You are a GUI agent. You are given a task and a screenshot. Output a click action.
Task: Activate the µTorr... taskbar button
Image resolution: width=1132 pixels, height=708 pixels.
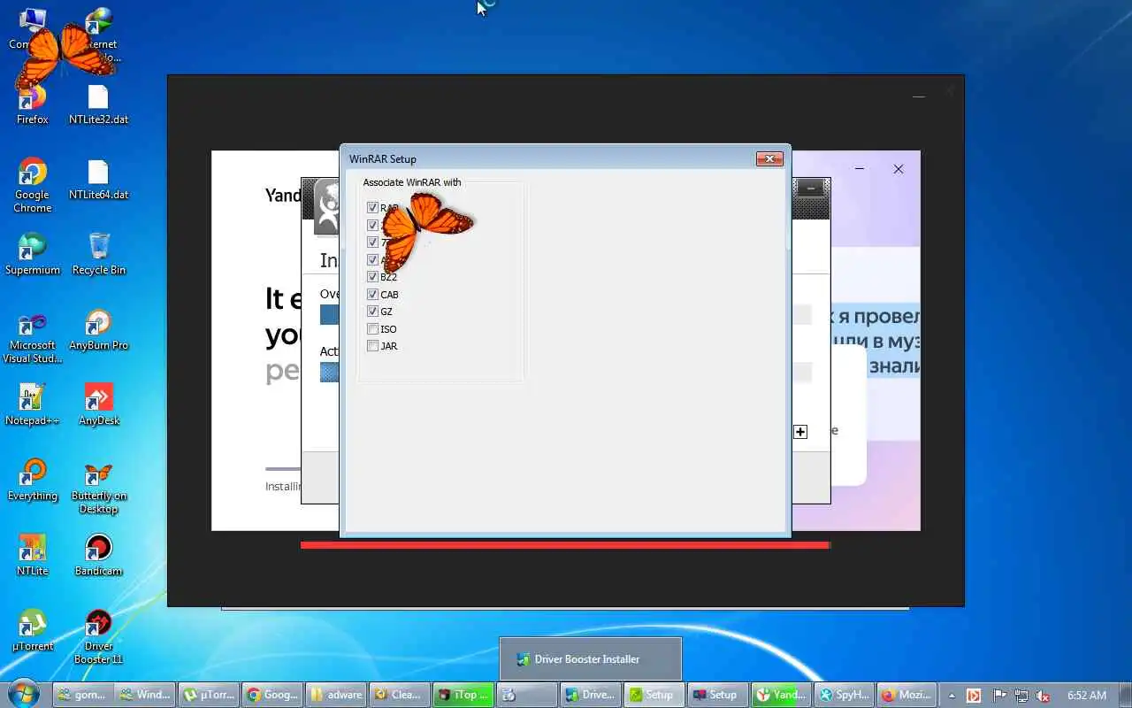[x=210, y=695]
